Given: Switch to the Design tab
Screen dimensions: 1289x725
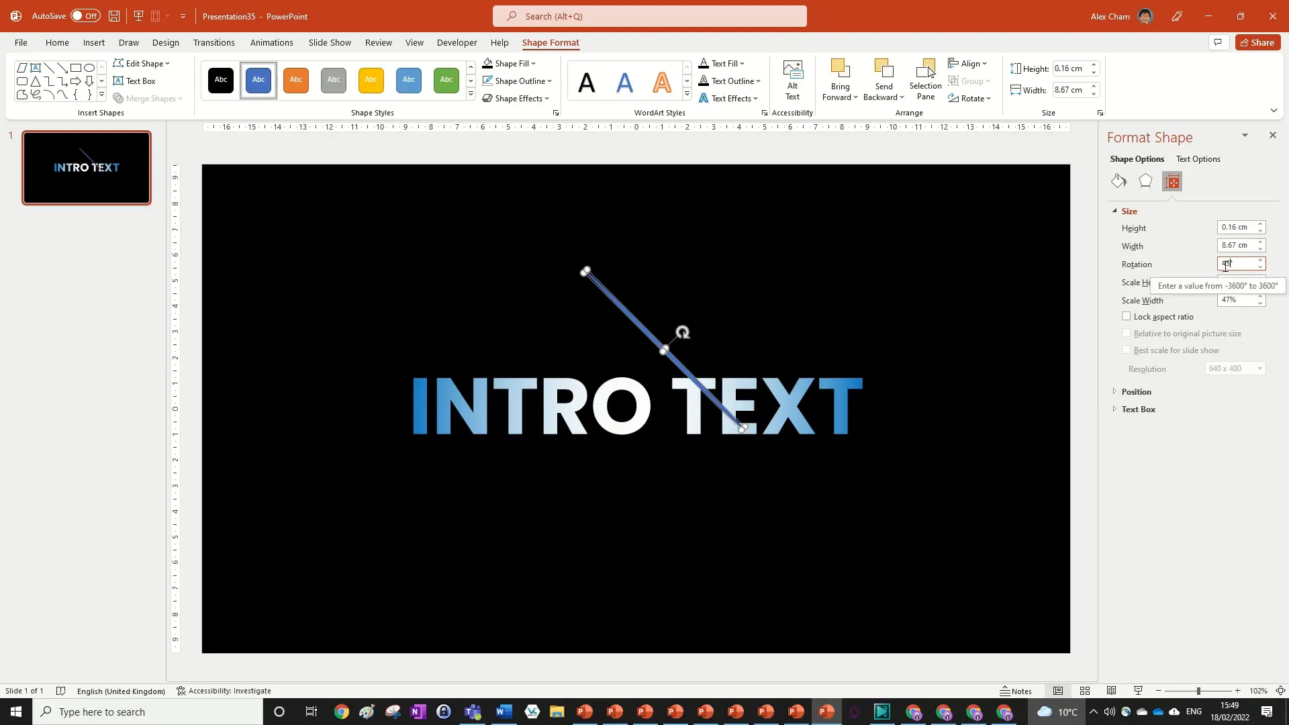Looking at the screenshot, I should coord(165,42).
